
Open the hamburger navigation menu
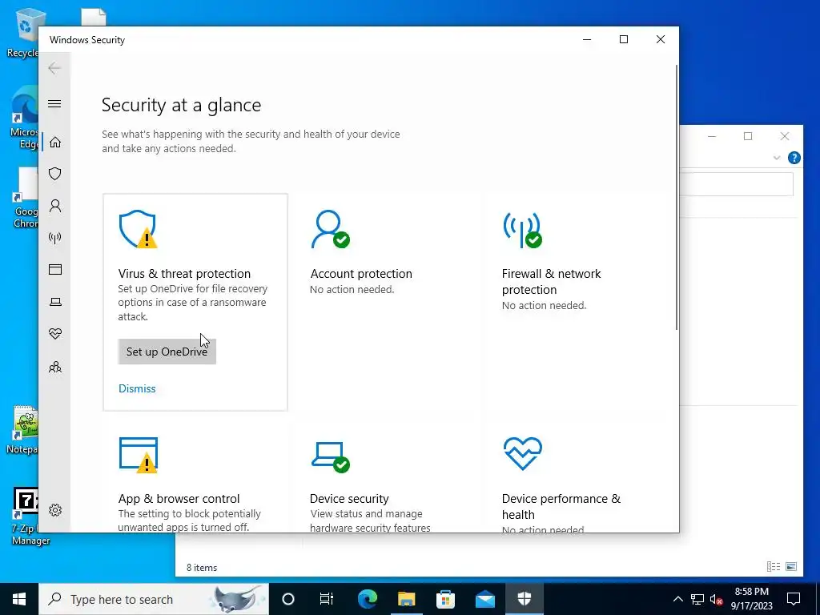54,103
